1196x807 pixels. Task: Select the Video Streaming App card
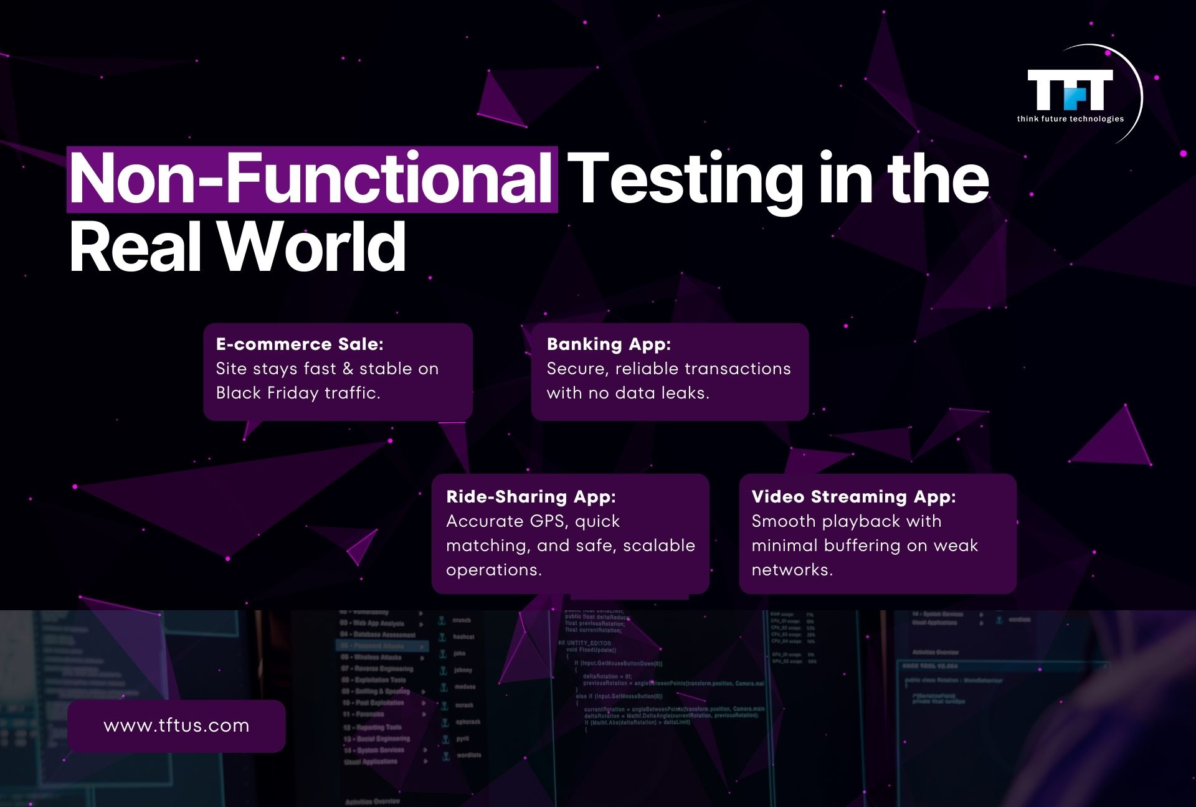(878, 534)
